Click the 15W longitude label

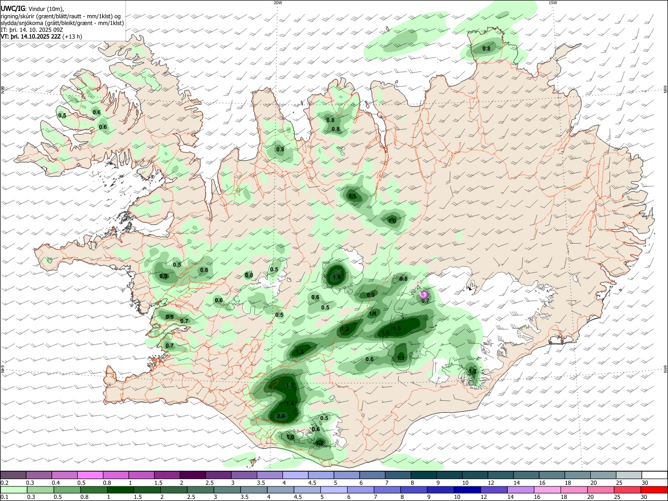coord(553,3)
